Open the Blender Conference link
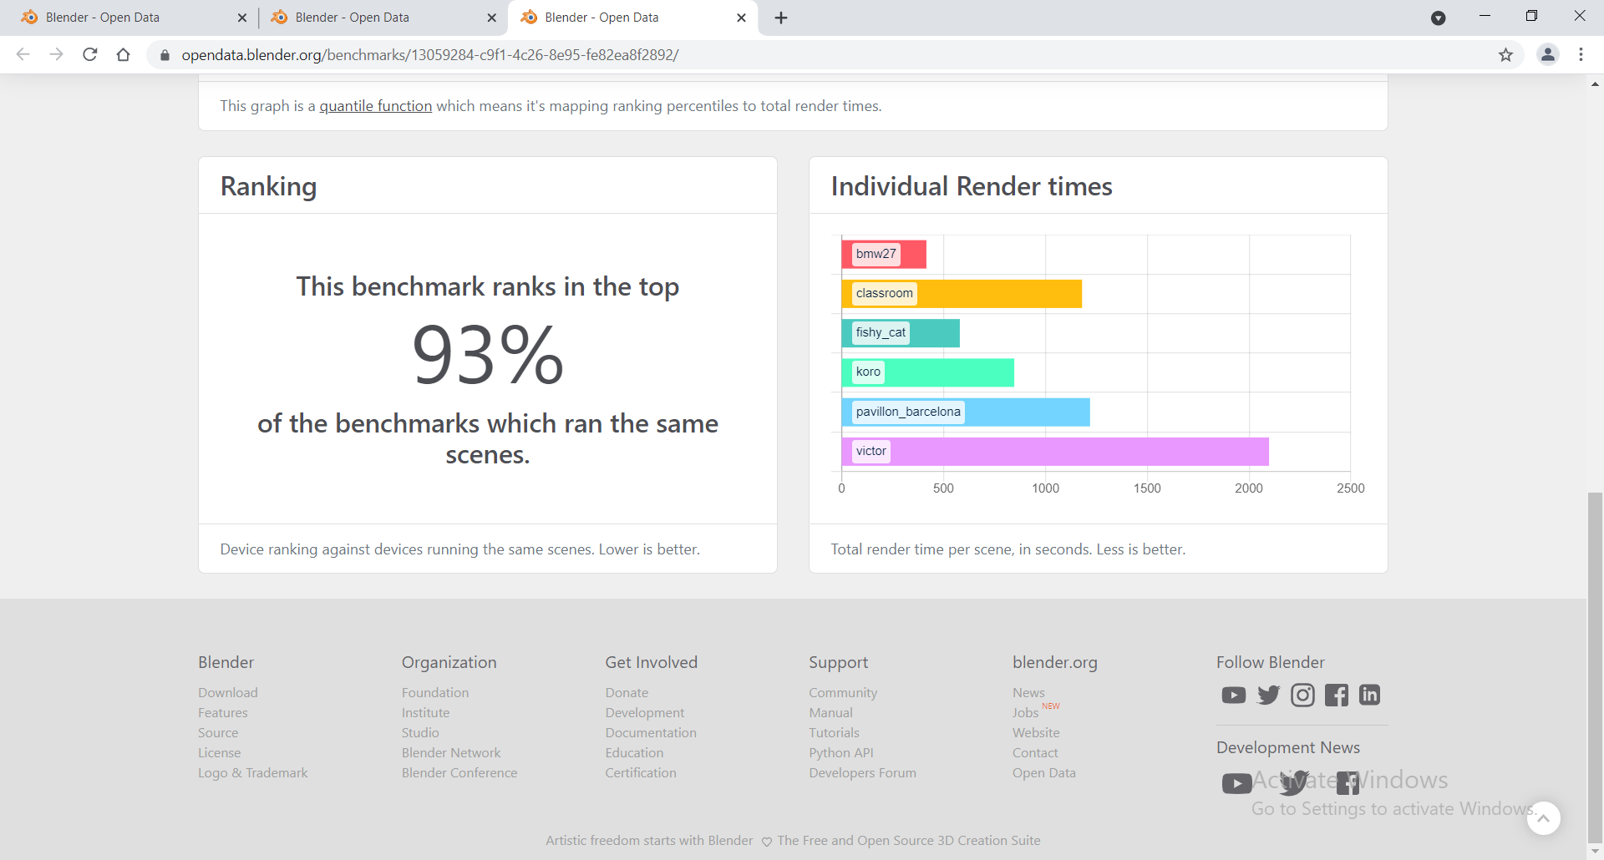The height and width of the screenshot is (860, 1604). [459, 773]
